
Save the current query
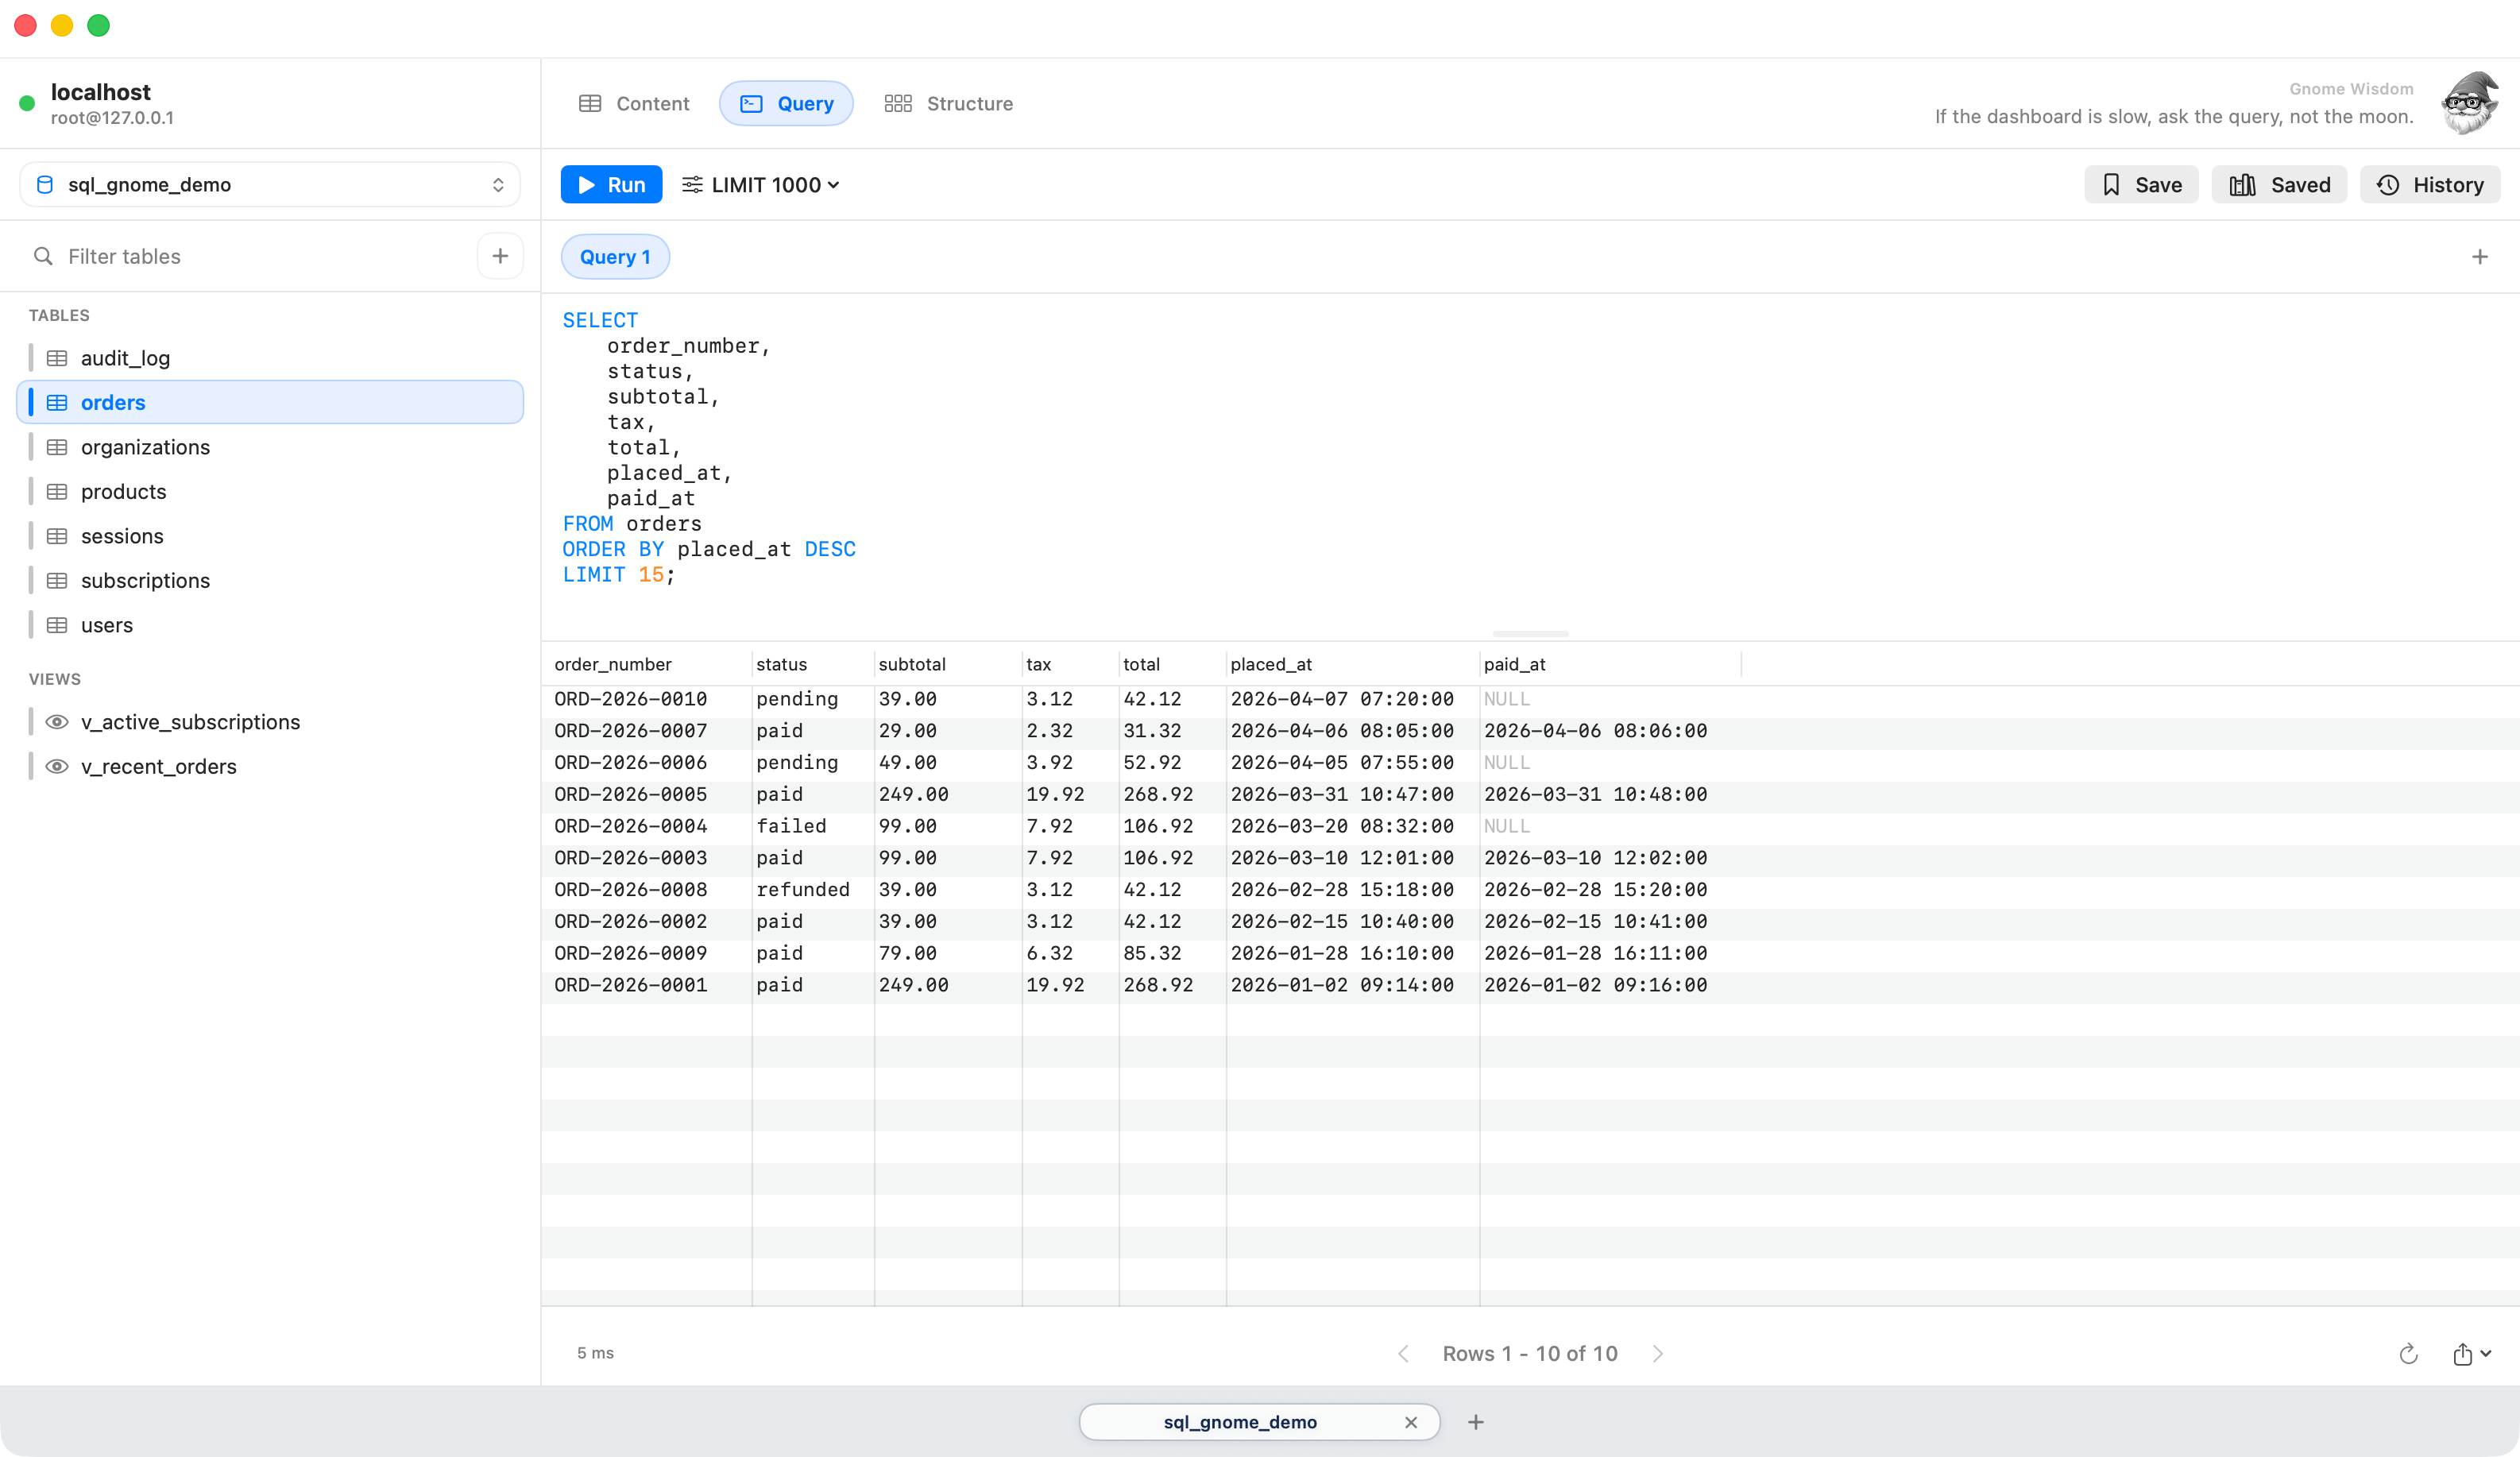click(x=2141, y=185)
